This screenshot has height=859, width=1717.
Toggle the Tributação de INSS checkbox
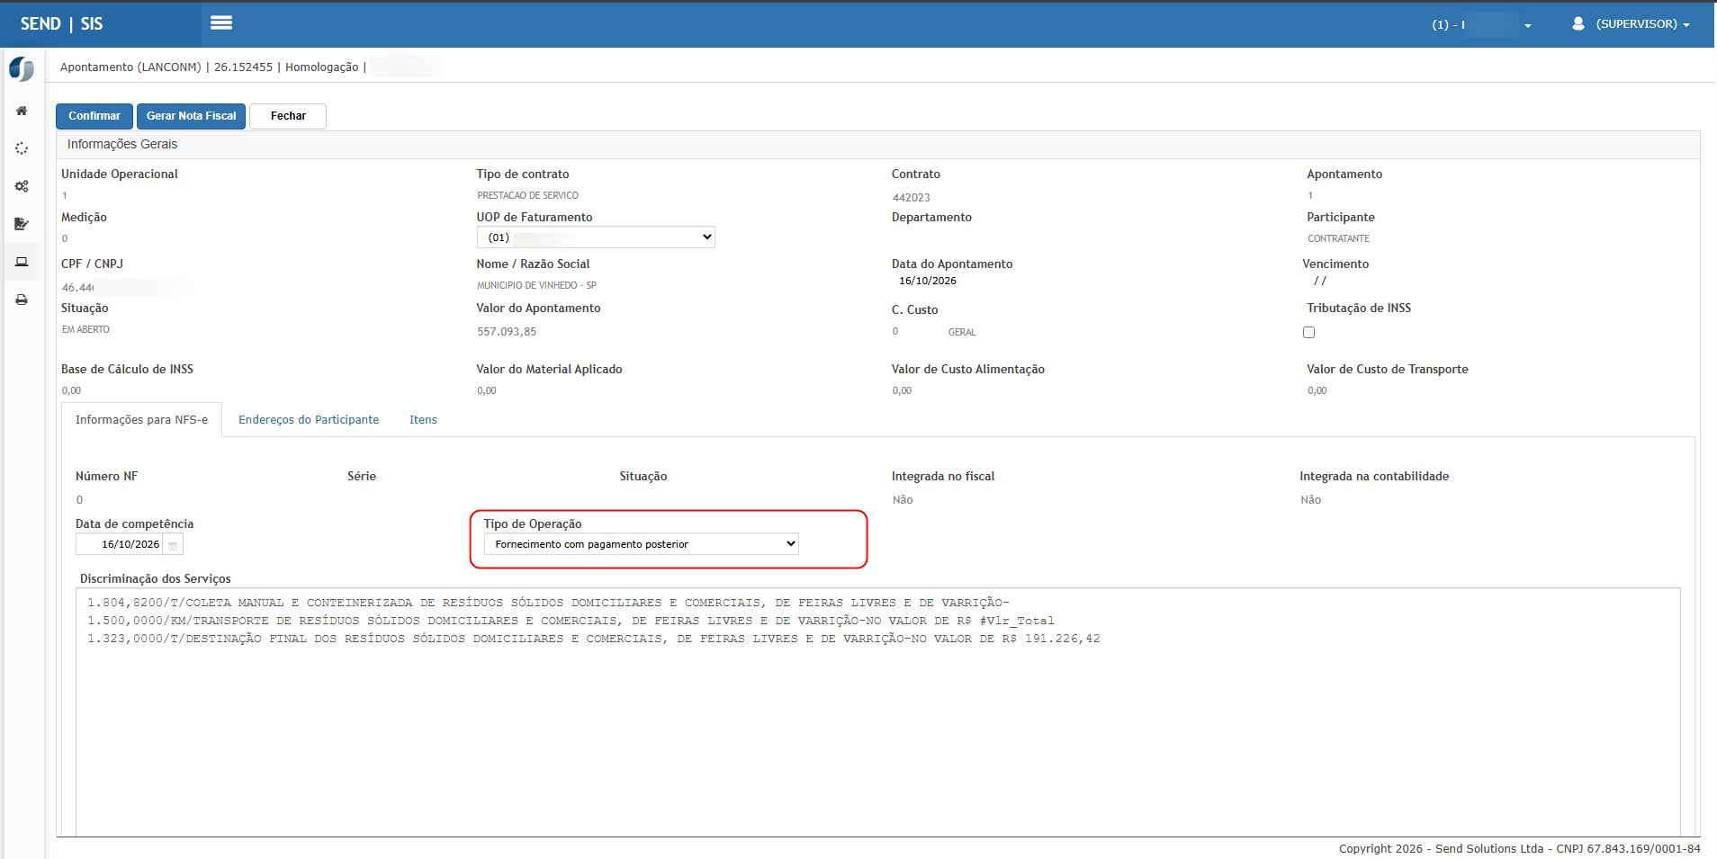[1308, 332]
